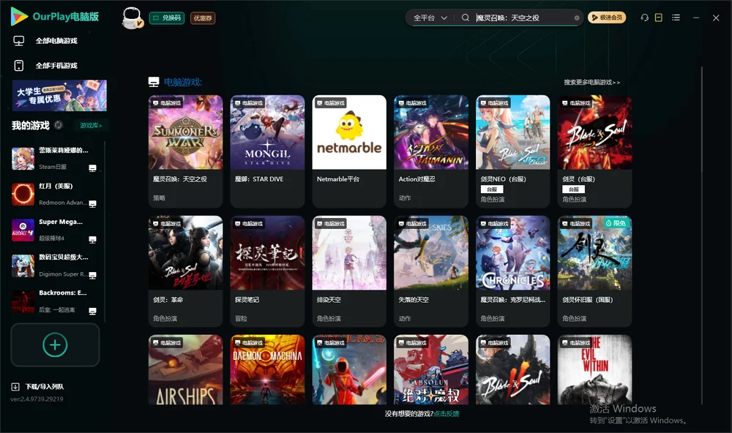Click the 限免 badge on 剑灵怀旧服 card
732x433 pixels.
pyautogui.click(x=616, y=224)
